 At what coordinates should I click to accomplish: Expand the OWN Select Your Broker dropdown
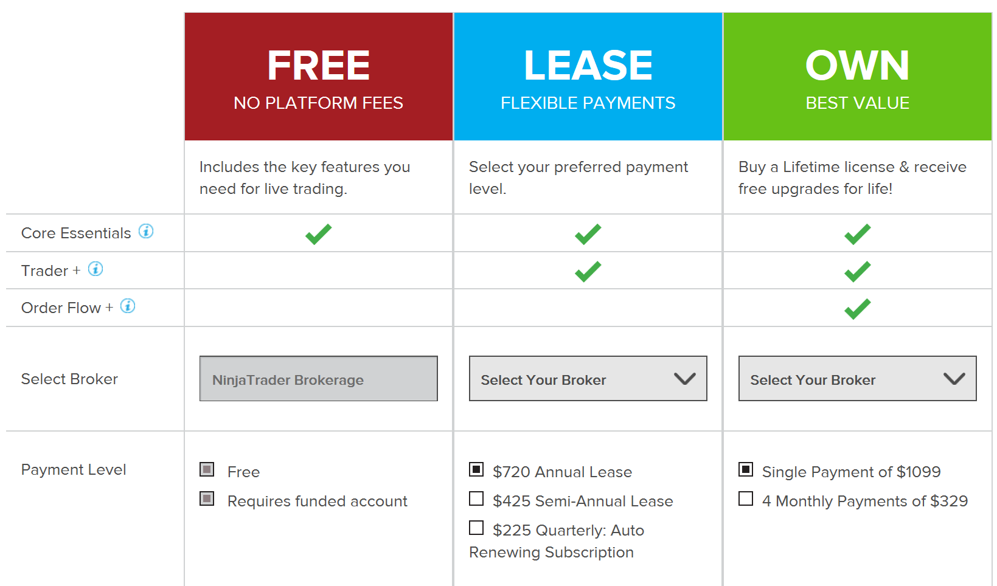(858, 379)
